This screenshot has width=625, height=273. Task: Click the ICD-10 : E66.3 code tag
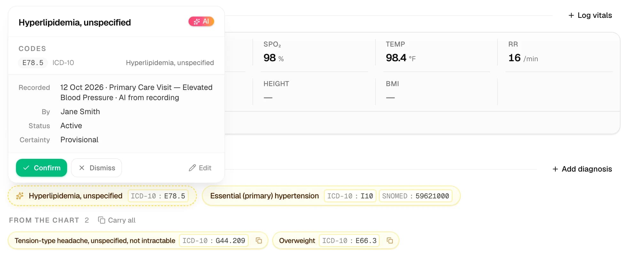point(349,240)
